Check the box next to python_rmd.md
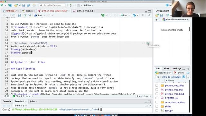 (157, 90)
